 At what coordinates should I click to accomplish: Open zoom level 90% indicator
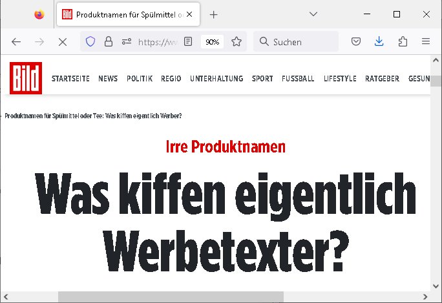tap(212, 41)
